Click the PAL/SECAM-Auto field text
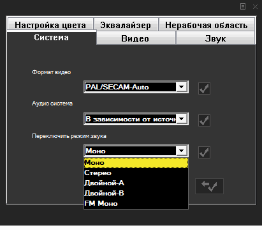Screen dimensions: 262x230 [117, 87]
